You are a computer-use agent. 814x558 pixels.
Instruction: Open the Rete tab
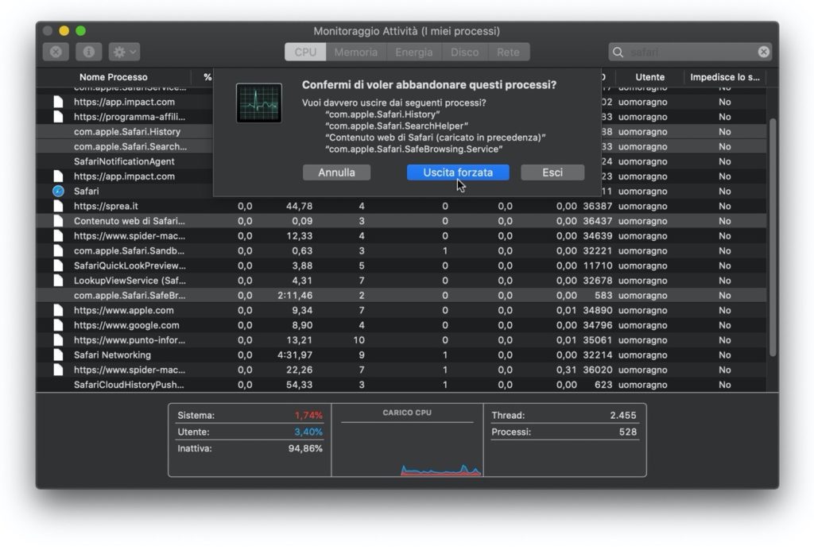508,52
